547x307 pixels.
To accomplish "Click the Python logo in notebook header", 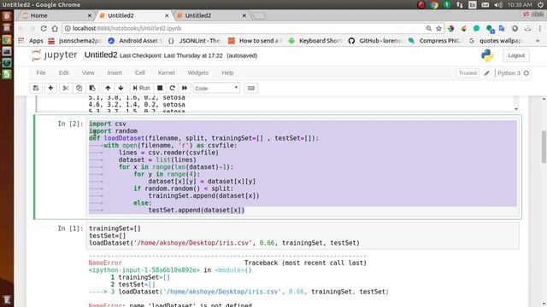I will [x=487, y=55].
